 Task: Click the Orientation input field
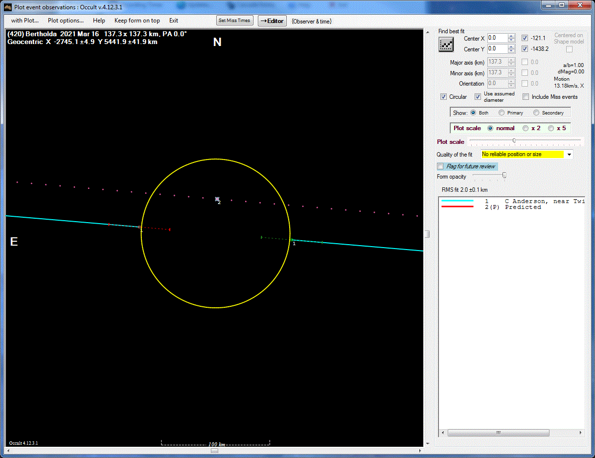[498, 84]
